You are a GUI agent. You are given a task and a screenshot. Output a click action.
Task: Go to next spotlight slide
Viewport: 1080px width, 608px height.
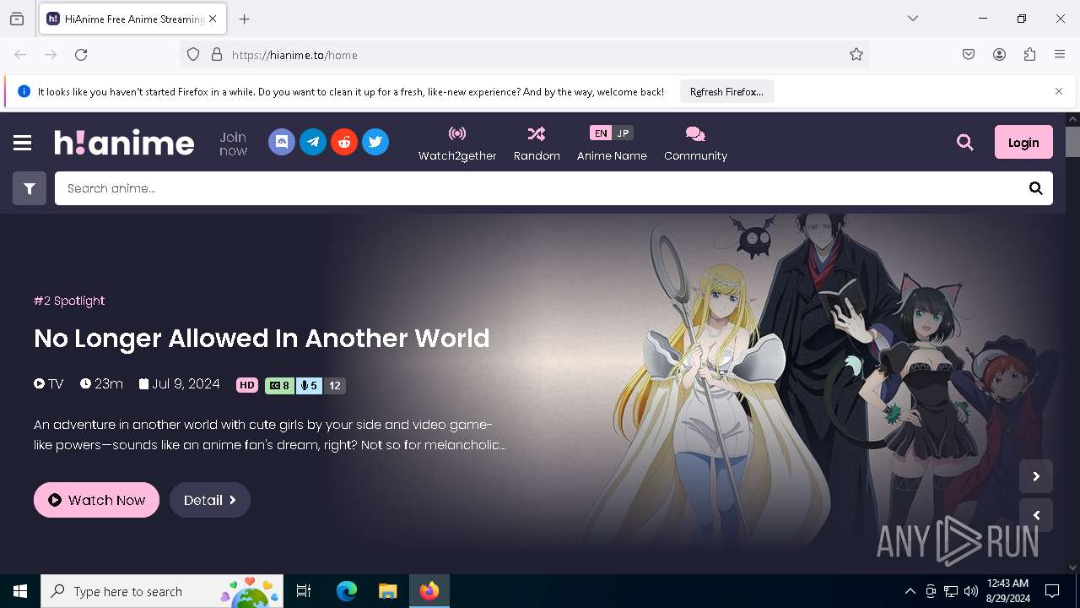click(1036, 476)
